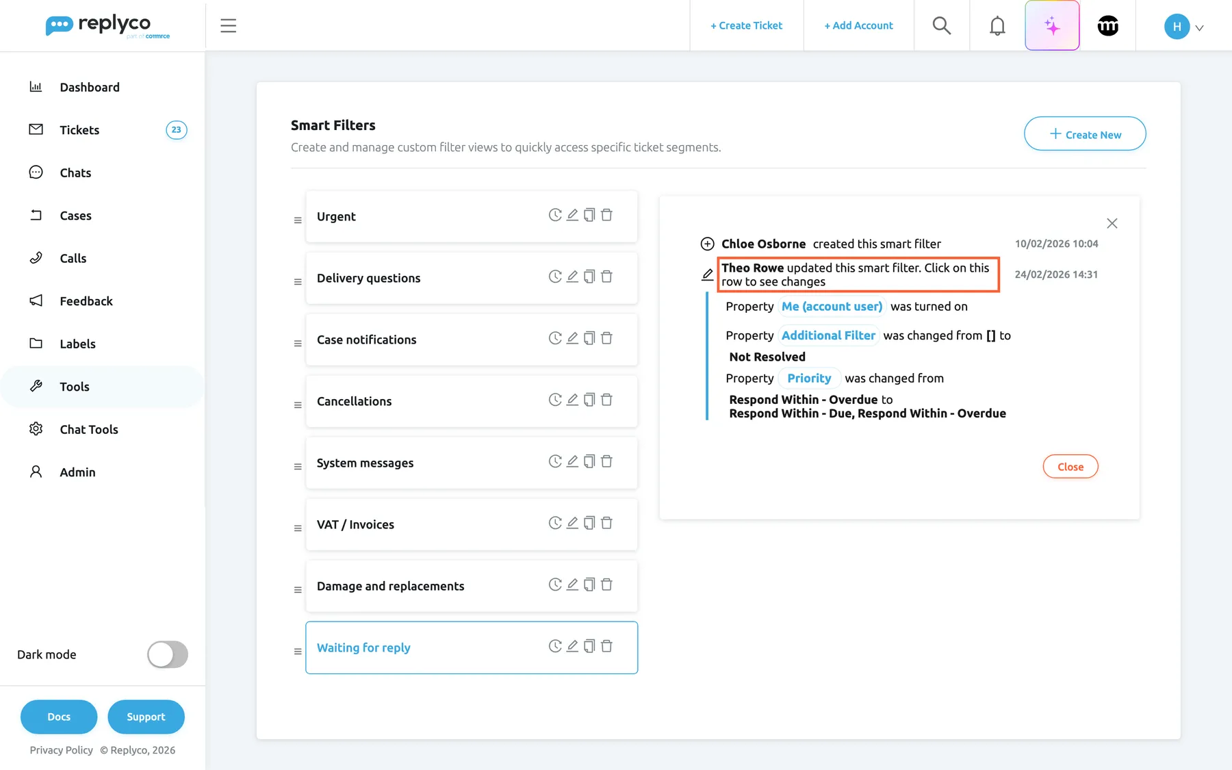1232x770 pixels.
Task: Open the Docs button
Action: click(59, 717)
